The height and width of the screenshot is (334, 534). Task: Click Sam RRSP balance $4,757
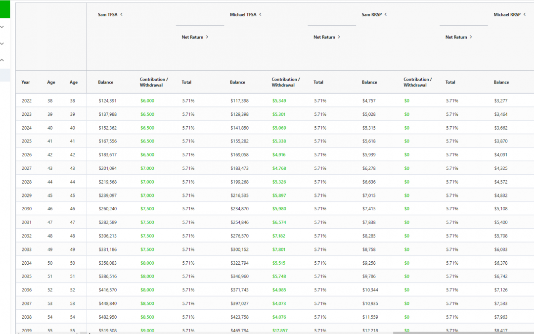tap(369, 101)
